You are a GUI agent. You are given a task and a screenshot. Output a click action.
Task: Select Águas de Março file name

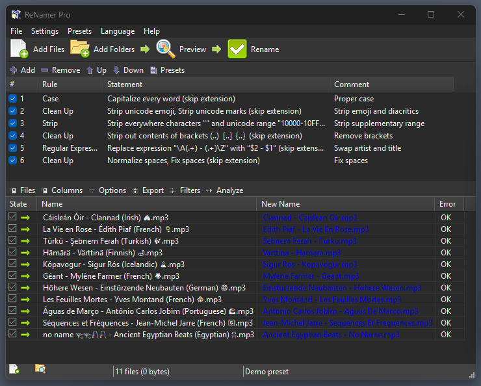point(148,311)
